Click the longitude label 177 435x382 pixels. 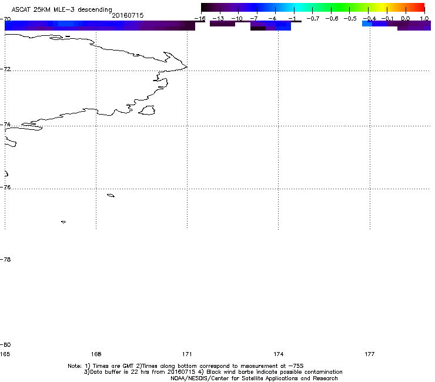point(370,354)
